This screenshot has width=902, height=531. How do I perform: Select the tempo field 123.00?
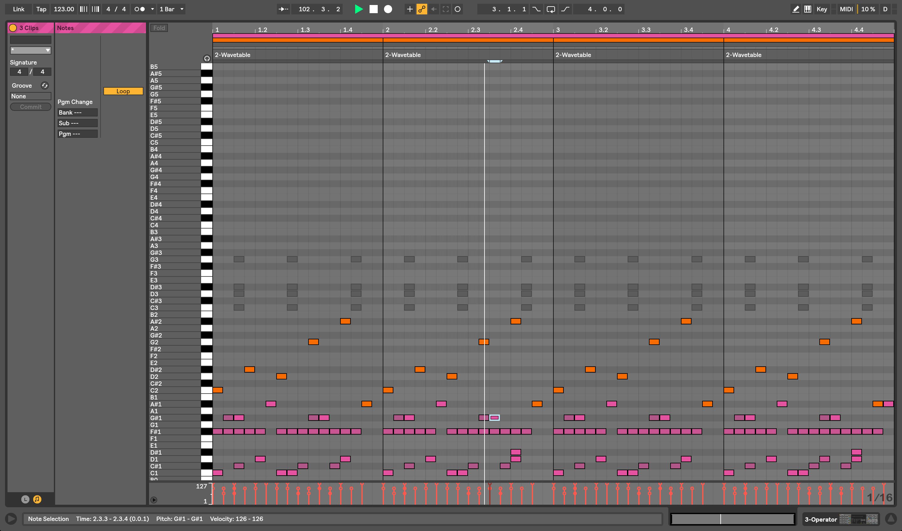pos(64,9)
